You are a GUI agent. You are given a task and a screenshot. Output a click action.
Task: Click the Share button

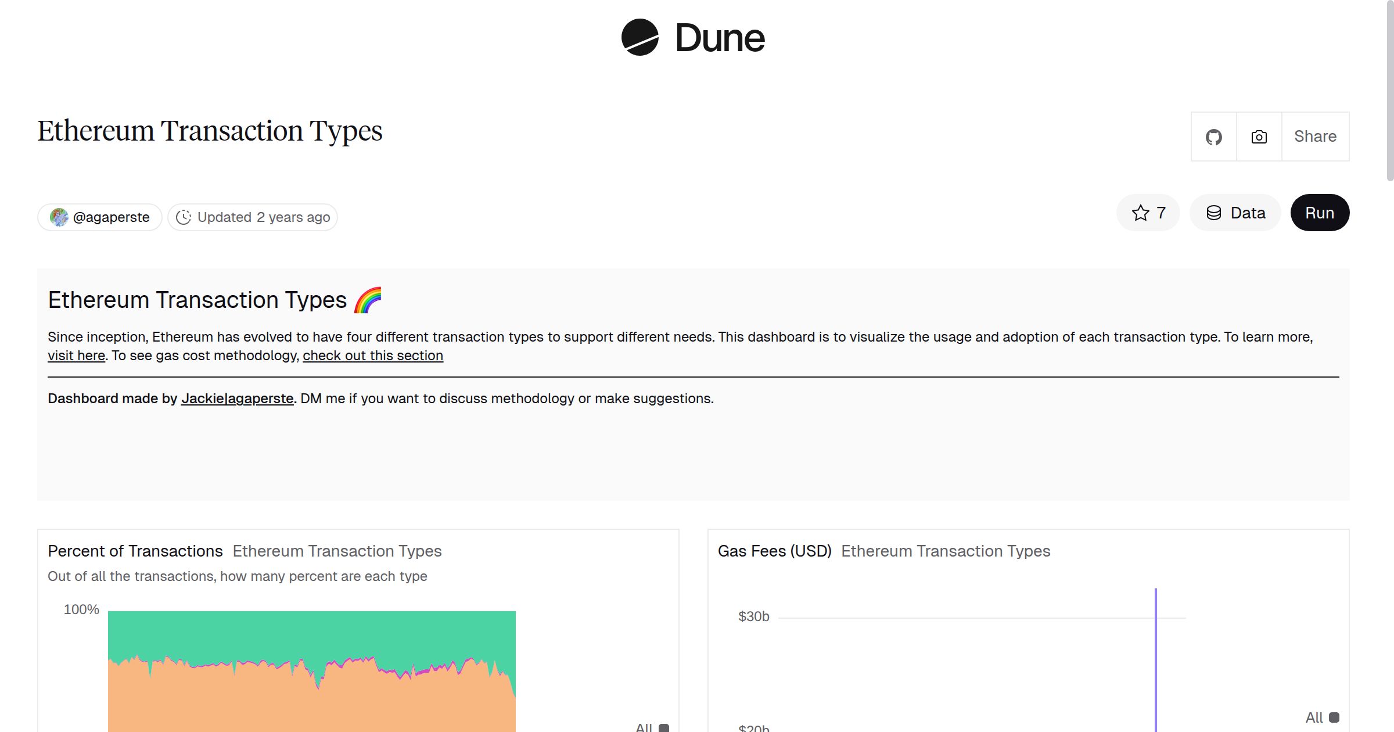(x=1315, y=136)
